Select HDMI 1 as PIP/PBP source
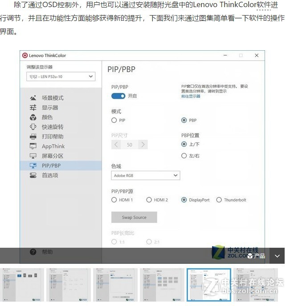Viewport: 294px width, 306px height. pos(114,200)
